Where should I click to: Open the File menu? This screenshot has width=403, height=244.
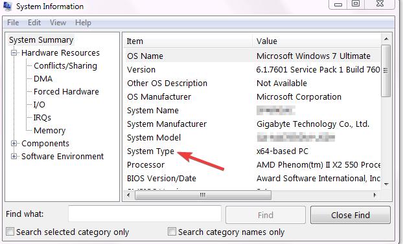[x=13, y=23]
